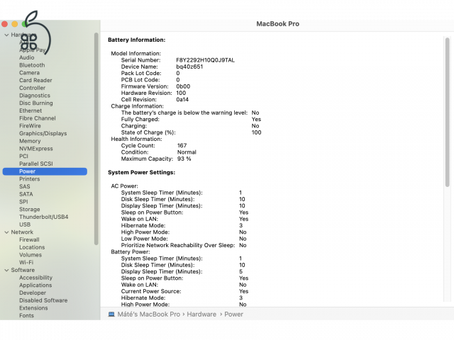Select Disc Burning in the sidebar
Image resolution: width=454 pixels, height=340 pixels.
pyautogui.click(x=36, y=103)
